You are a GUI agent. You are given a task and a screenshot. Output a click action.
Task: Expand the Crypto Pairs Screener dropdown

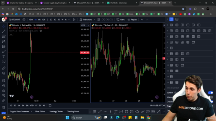(x=31, y=112)
